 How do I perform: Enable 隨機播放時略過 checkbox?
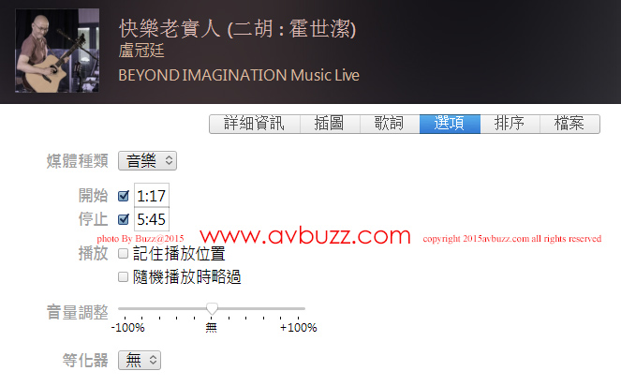pos(124,276)
